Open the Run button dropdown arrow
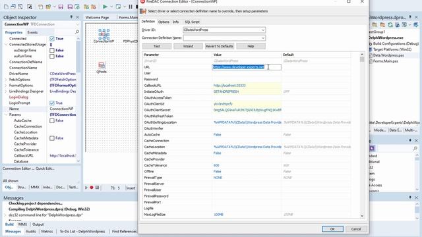The width and height of the screenshot is (422, 237). (x=111, y=7)
